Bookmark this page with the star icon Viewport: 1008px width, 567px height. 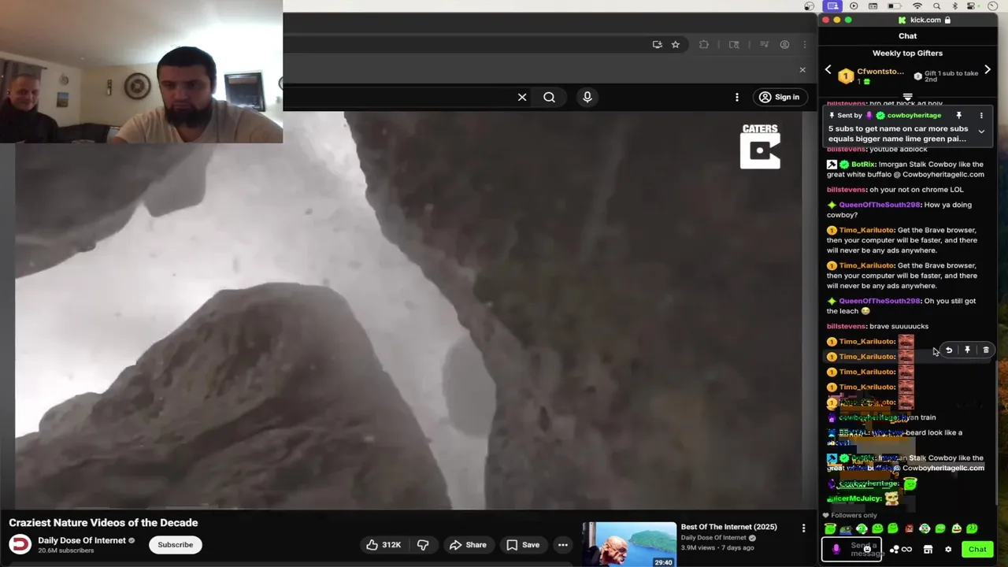(x=675, y=45)
